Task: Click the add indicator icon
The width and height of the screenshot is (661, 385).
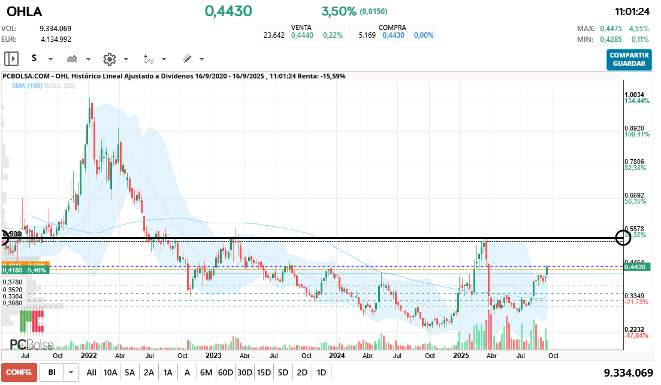Action: [x=148, y=59]
